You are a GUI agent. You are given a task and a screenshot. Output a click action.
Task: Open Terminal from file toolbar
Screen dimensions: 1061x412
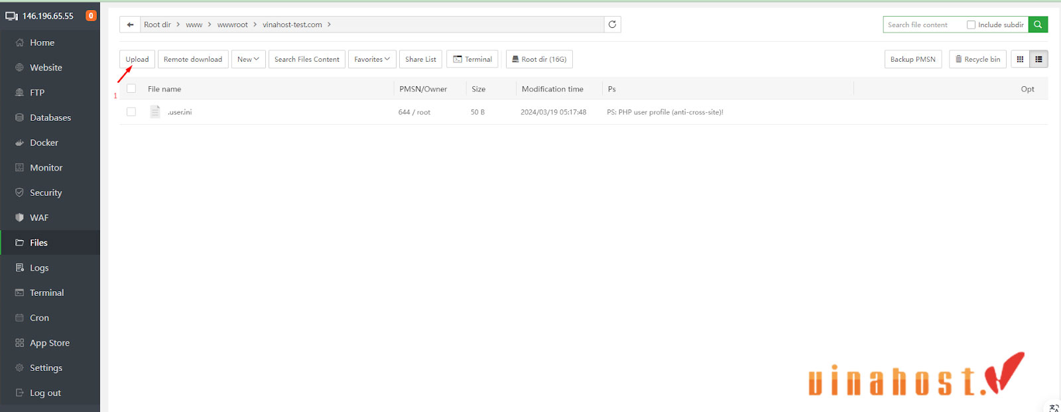472,59
